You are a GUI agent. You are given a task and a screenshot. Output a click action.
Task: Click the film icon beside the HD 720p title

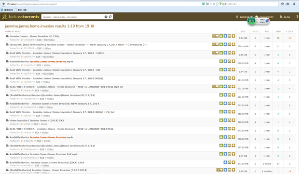tap(7, 36)
